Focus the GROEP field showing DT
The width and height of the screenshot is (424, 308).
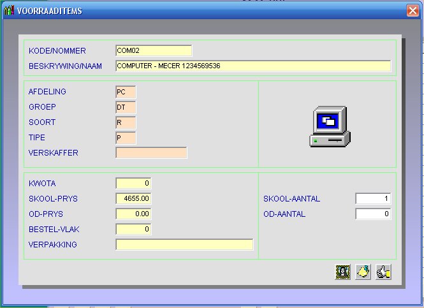click(x=126, y=107)
